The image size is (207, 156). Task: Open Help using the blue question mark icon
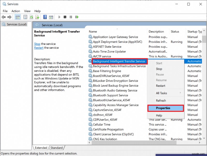point(45,17)
